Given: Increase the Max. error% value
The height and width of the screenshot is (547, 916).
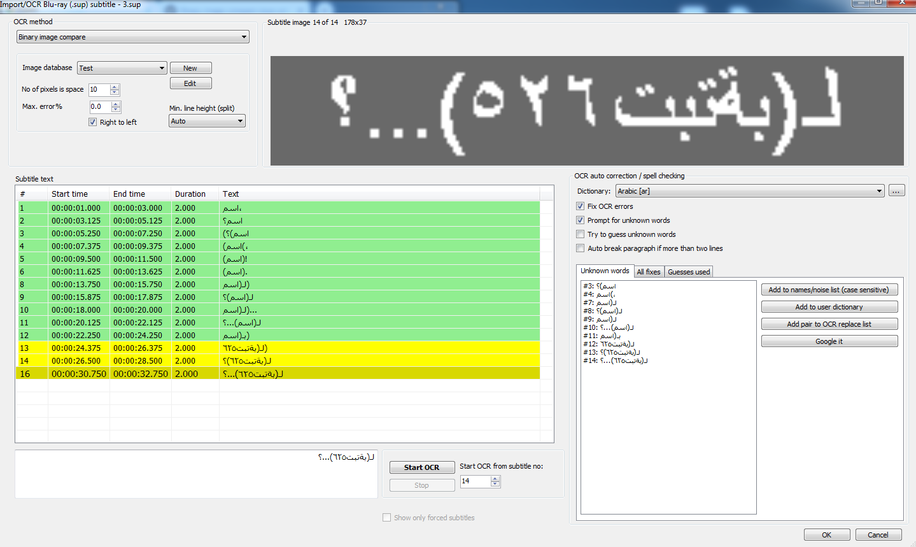Looking at the screenshot, I should tap(116, 104).
